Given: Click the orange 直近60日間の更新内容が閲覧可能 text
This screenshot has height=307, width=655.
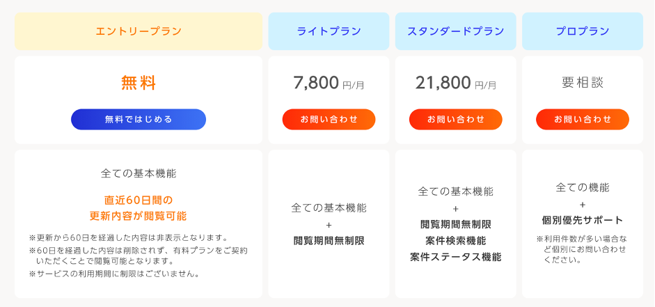Looking at the screenshot, I should point(139,208).
